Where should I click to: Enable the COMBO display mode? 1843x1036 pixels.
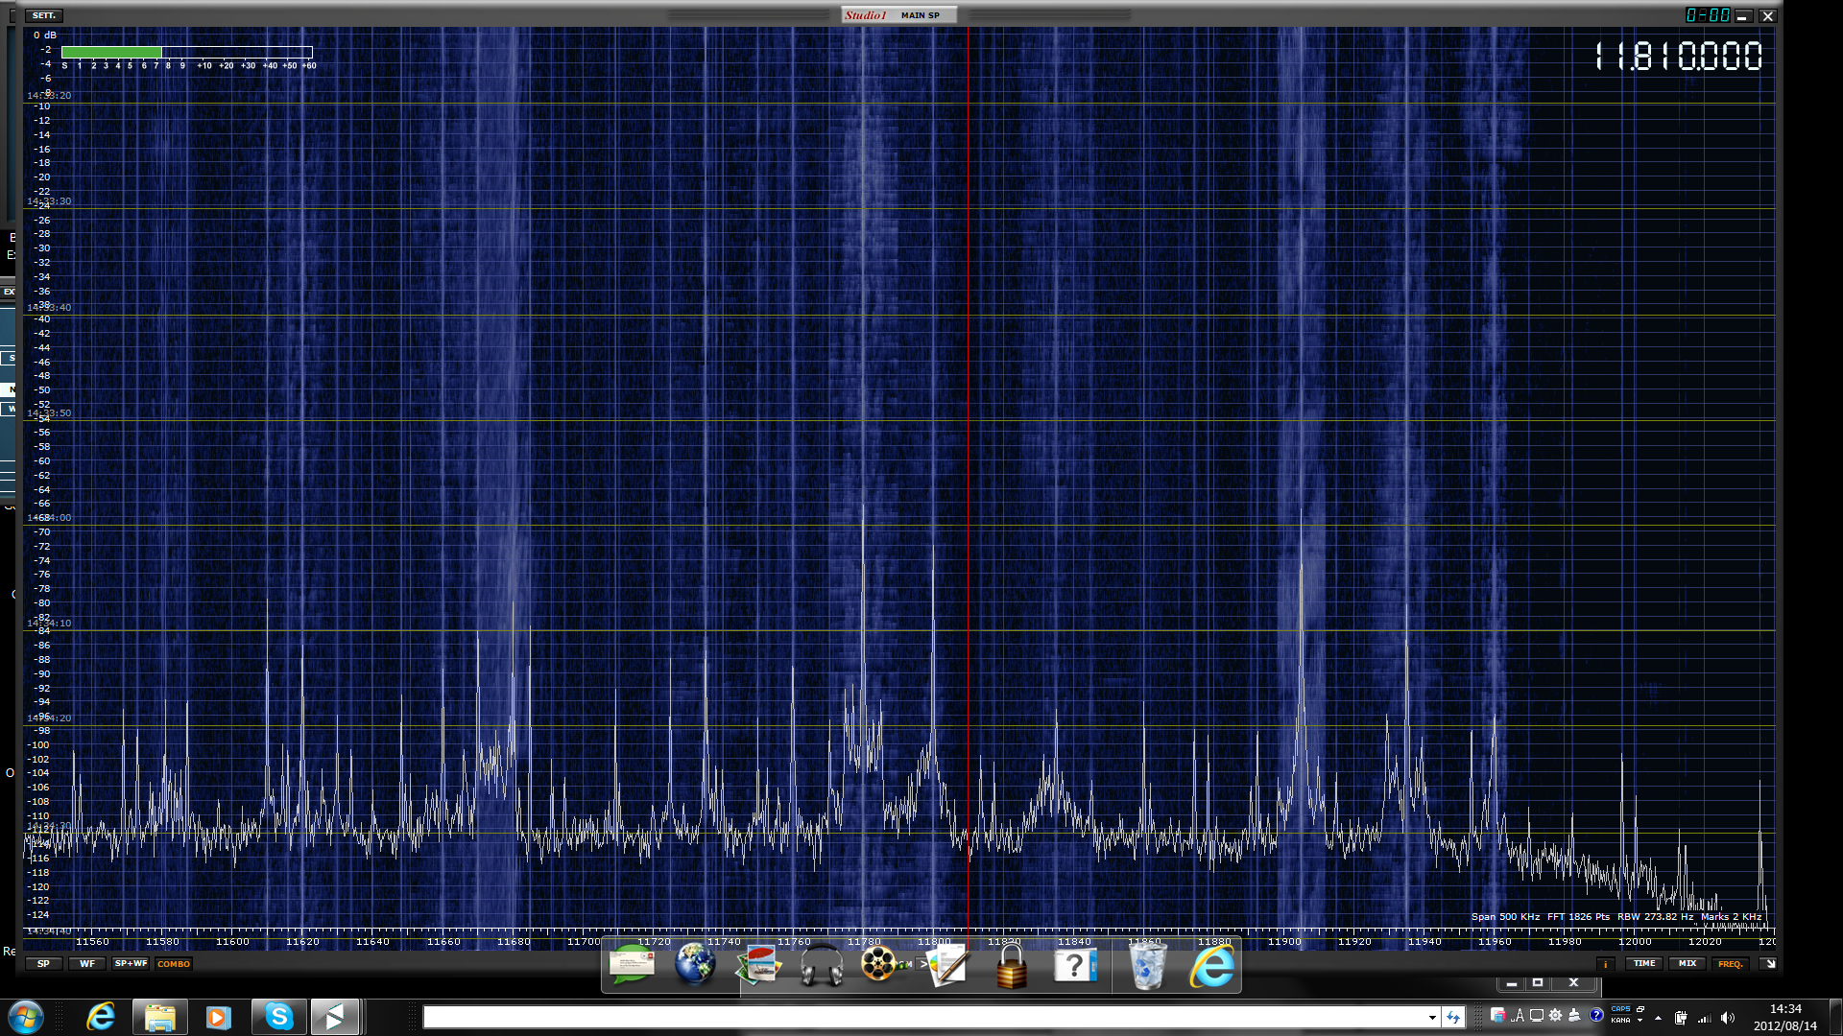coord(174,964)
